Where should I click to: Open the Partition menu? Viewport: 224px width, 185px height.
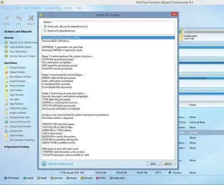pos(37,8)
